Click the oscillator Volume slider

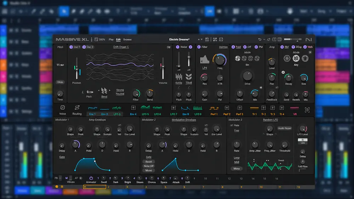163,69
